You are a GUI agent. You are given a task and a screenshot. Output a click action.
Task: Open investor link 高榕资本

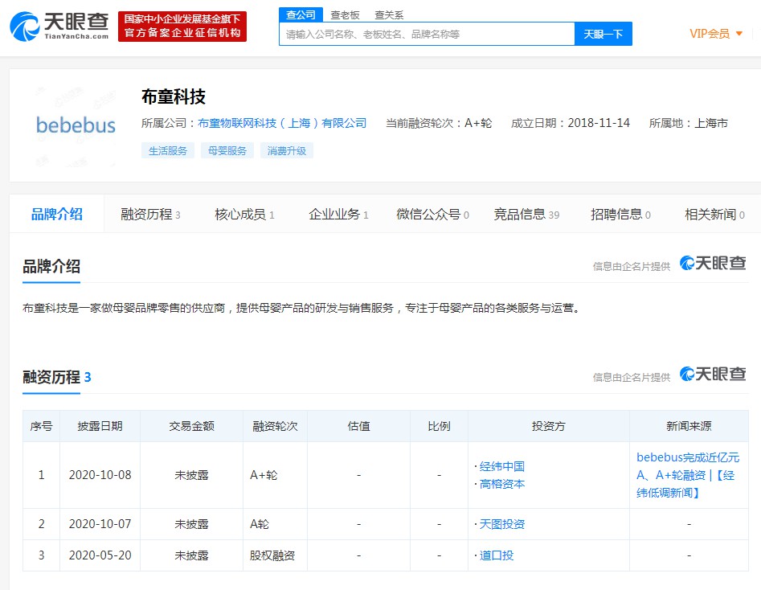pyautogui.click(x=501, y=484)
